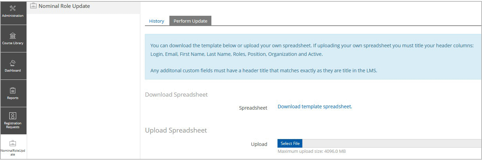This screenshot has width=482, height=161.
Task: Open the Administration wrench-and-screwdriver icon
Action: 13,8
